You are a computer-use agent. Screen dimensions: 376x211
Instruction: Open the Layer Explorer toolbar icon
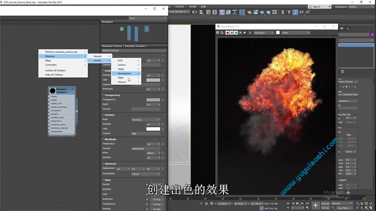(x=215, y=12)
